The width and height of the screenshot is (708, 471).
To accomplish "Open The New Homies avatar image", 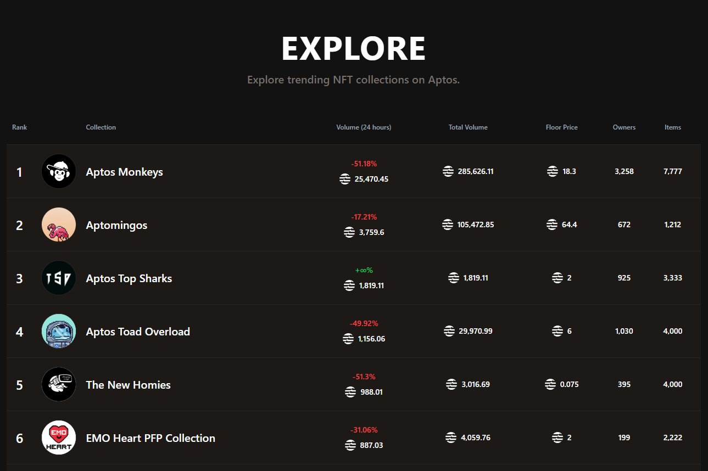I will [x=59, y=384].
